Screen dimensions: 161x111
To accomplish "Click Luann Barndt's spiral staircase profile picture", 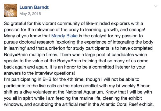I will tap(10, 10).
